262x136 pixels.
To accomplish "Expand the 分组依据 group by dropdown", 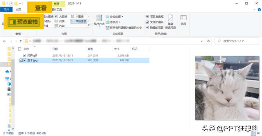I will pos(115,17).
